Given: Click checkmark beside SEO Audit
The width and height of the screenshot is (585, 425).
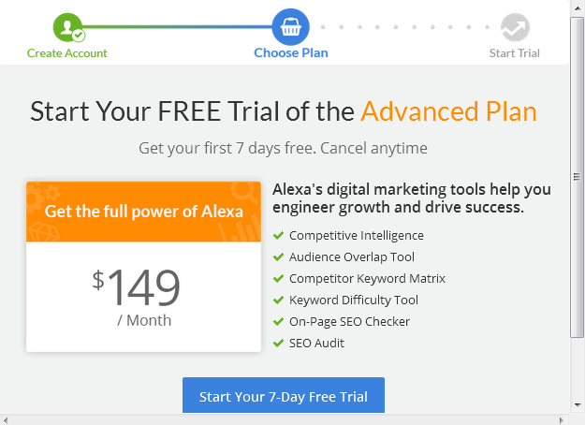Looking at the screenshot, I should (278, 344).
